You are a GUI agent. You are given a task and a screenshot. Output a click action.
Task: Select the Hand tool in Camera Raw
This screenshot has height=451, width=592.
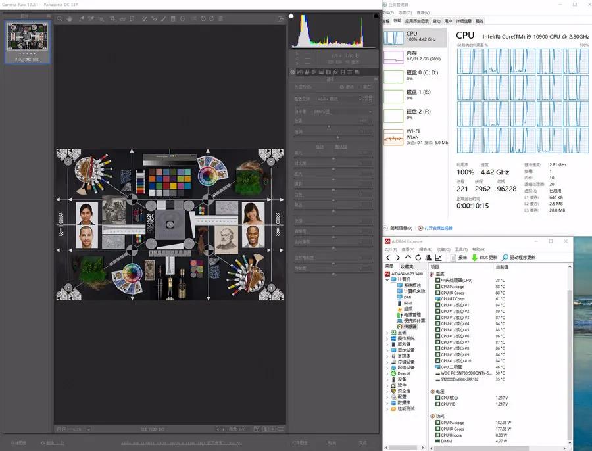tap(70, 18)
